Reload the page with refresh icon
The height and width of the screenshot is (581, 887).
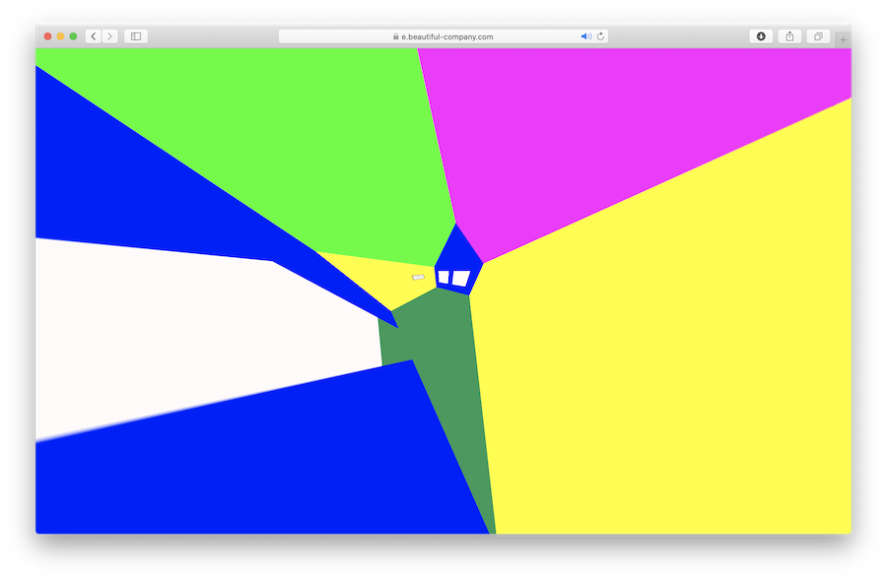tap(601, 36)
